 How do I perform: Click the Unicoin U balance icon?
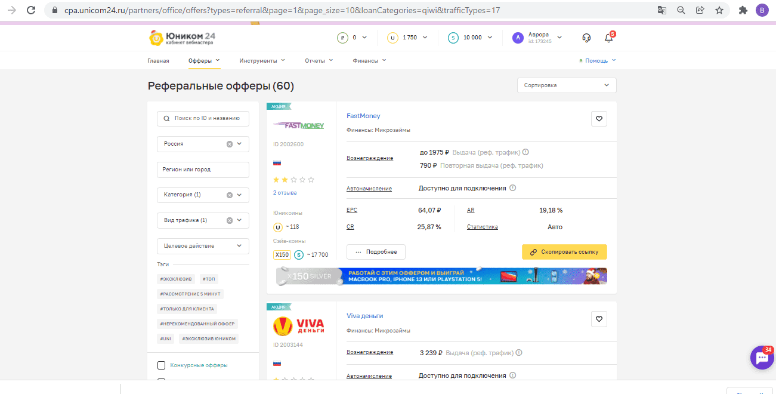392,38
